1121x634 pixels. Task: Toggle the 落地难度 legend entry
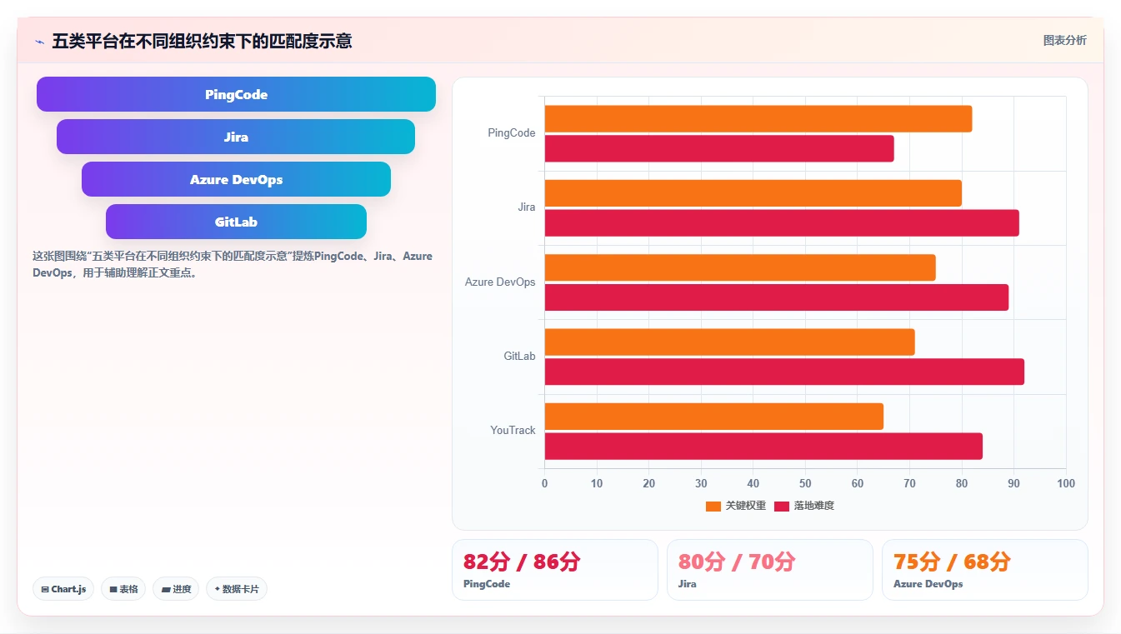tap(804, 506)
